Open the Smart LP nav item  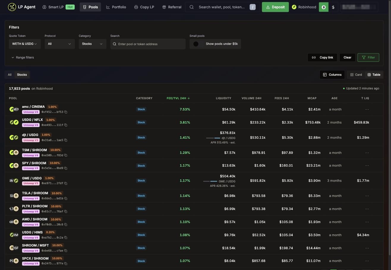58,7
